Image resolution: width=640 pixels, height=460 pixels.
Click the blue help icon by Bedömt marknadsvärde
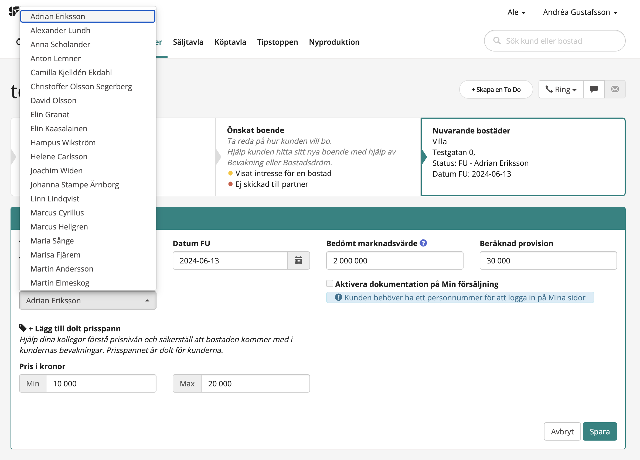[423, 243]
